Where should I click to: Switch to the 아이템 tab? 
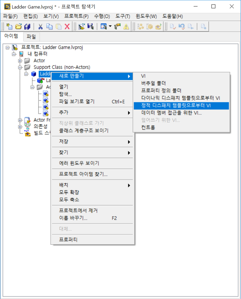pos(11,36)
